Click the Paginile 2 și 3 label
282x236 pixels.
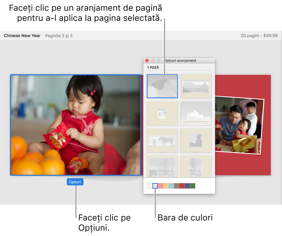(x=59, y=36)
